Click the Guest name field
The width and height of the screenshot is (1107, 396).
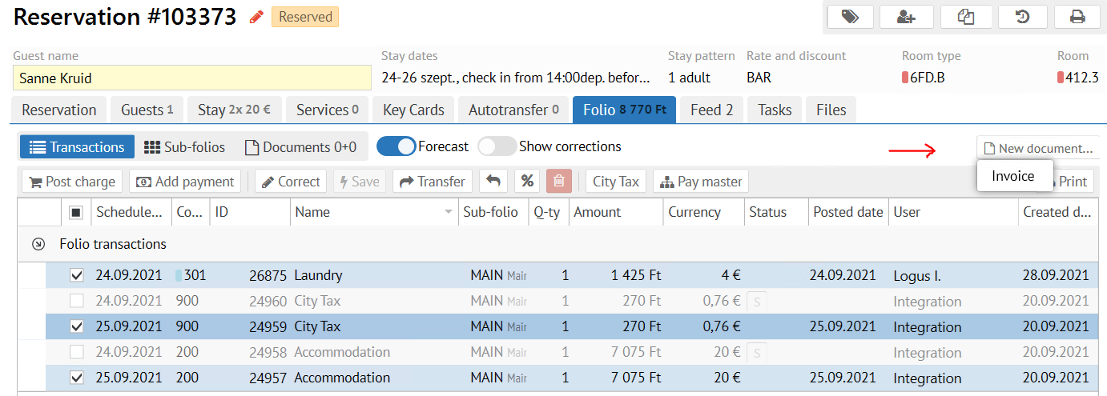(192, 78)
